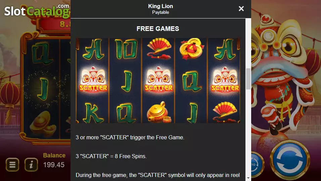The width and height of the screenshot is (321, 181).
Task: Close the King Lion paytable panel
Action: point(241,9)
